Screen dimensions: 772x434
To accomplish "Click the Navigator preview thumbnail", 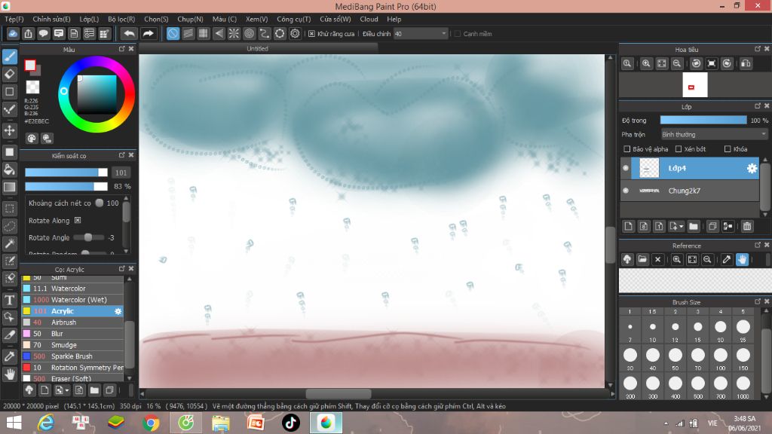I will coord(694,84).
